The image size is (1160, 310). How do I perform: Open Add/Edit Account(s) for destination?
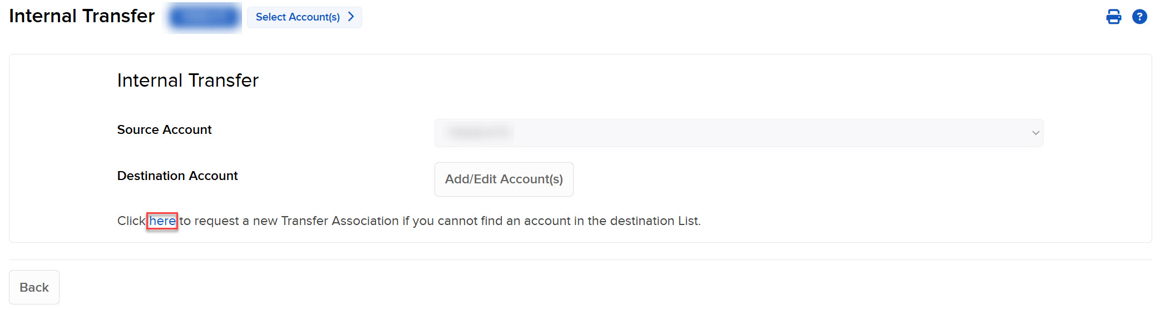pyautogui.click(x=504, y=179)
